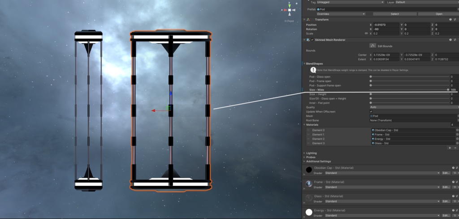Viewport: 459px width, 219px height.
Task: Click the scene orientation gizmo
Action: (289, 10)
